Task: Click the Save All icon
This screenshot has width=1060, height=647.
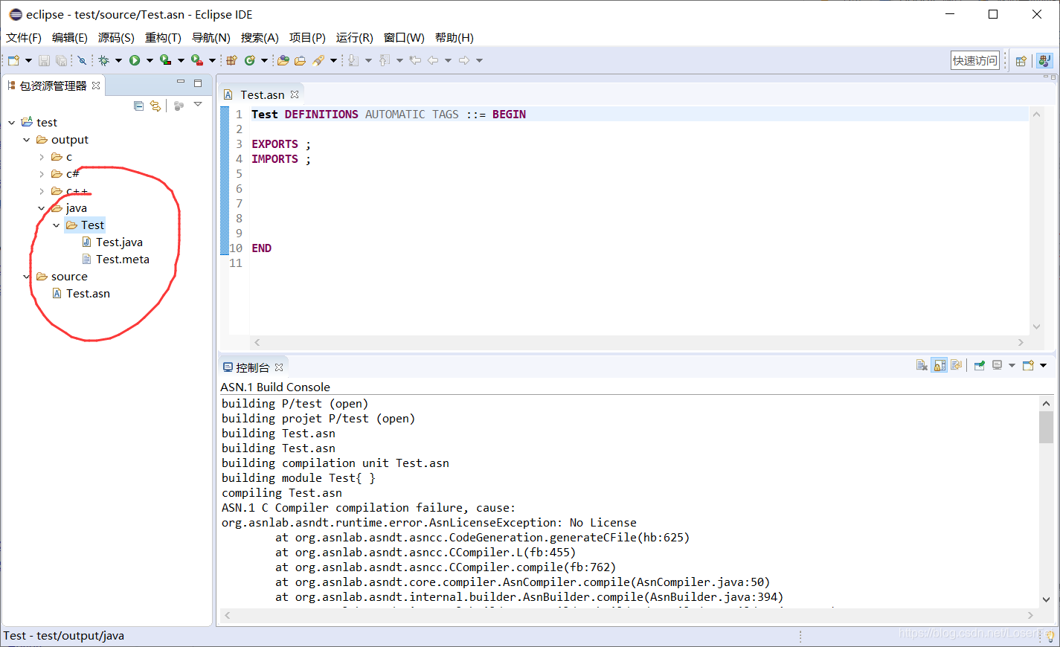Action: pyautogui.click(x=61, y=60)
